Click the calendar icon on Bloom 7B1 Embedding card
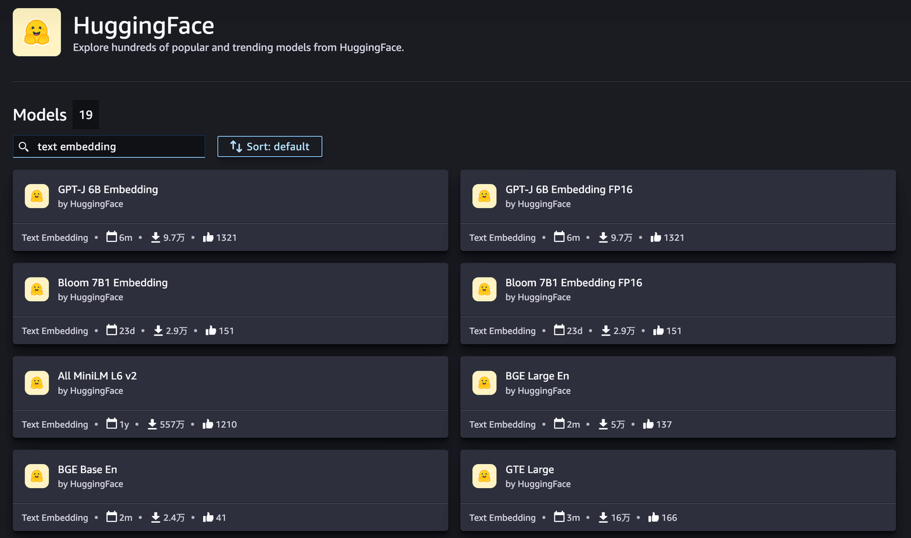Image resolution: width=911 pixels, height=538 pixels. click(x=111, y=330)
